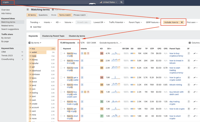Check 'how to buy crypto with credit card' checkbox

click(x=61, y=92)
